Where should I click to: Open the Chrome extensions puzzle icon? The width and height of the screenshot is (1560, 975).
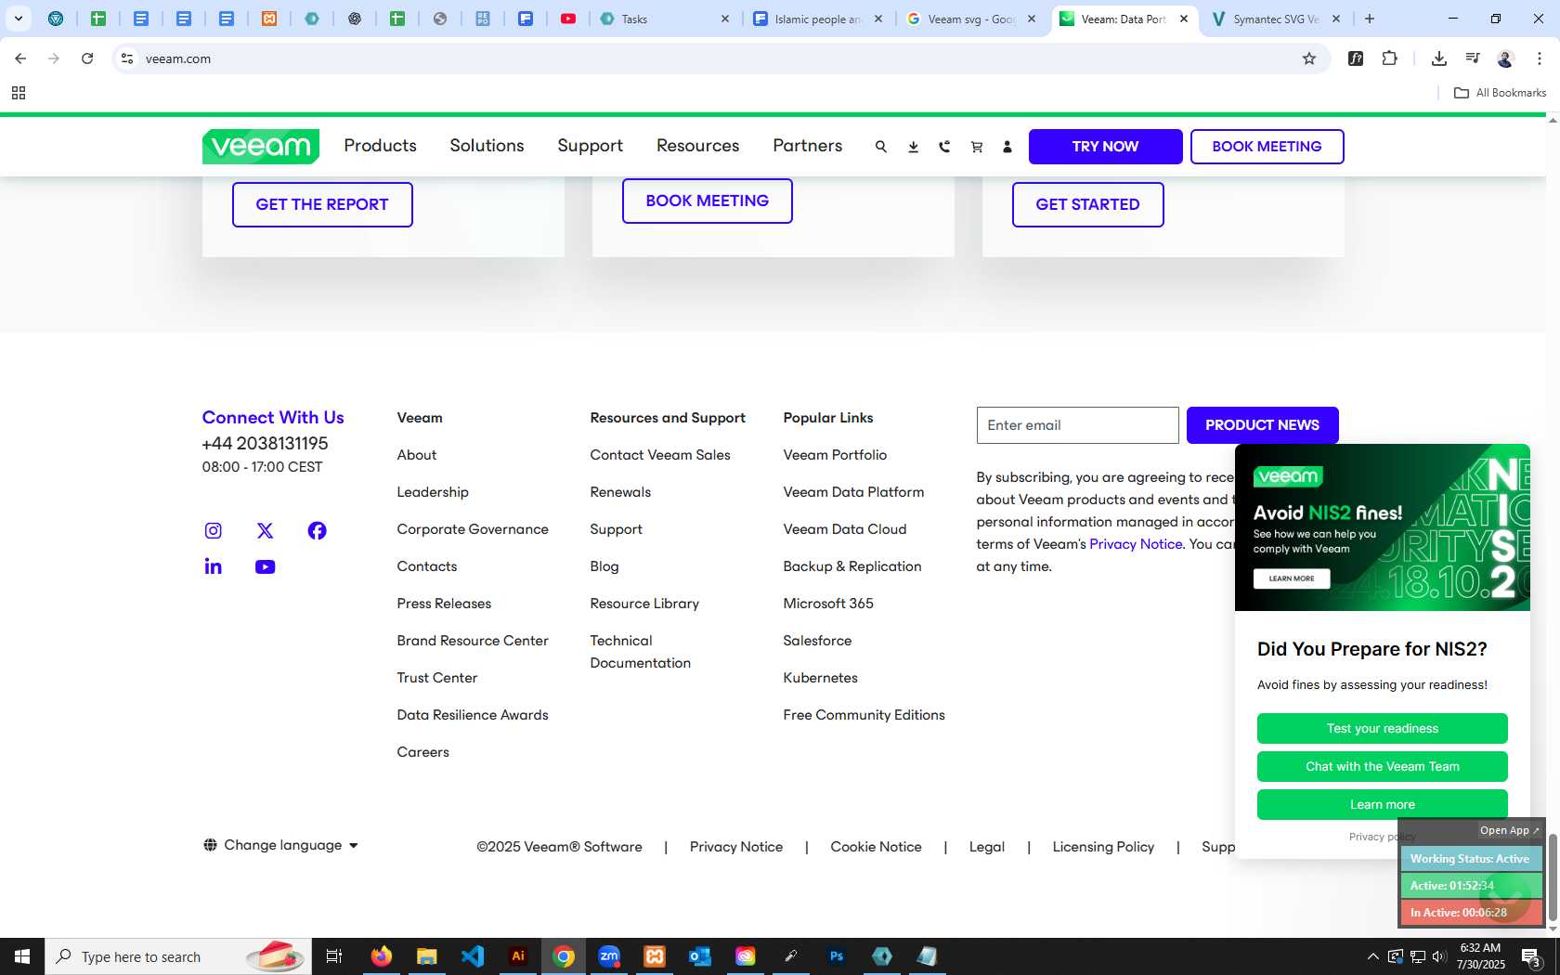[1390, 58]
